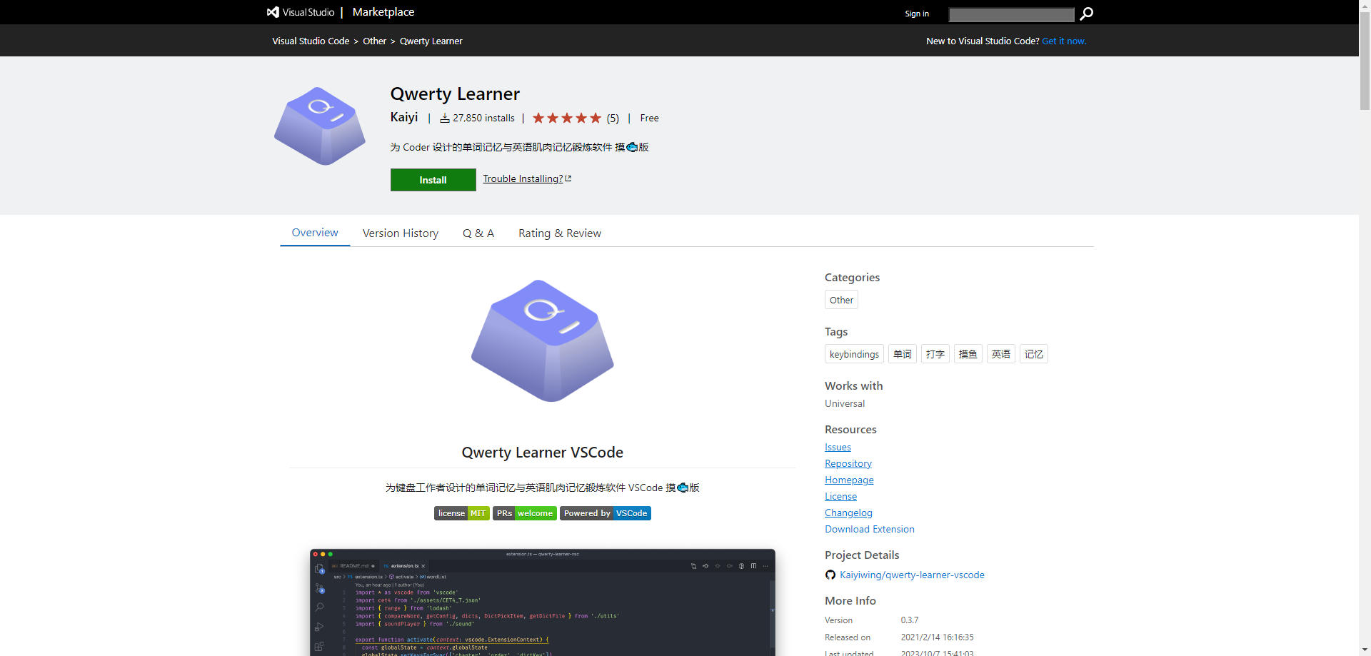Click the Qwerty Learner VSCode heading
Viewport: 1371px width, 656px height.
pyautogui.click(x=543, y=453)
